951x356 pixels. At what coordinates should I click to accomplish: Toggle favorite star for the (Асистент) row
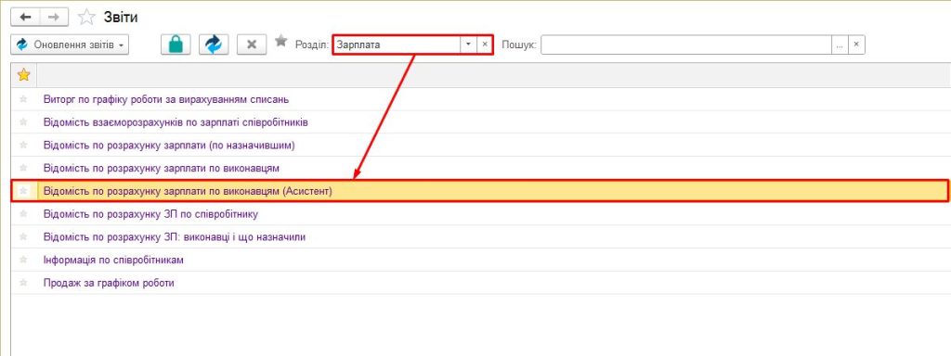point(23,191)
